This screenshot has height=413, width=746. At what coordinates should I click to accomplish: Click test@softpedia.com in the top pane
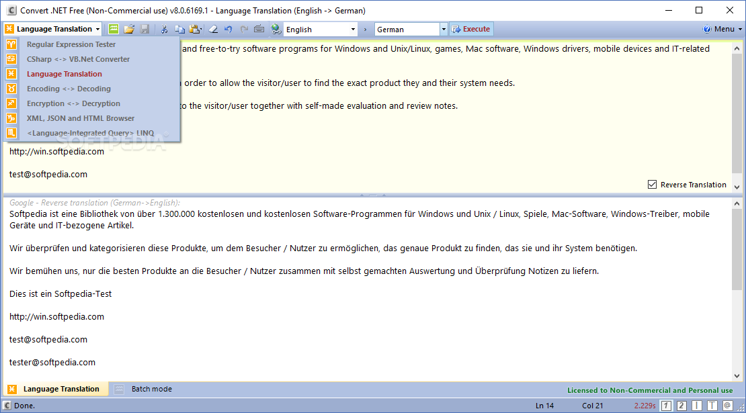(48, 174)
